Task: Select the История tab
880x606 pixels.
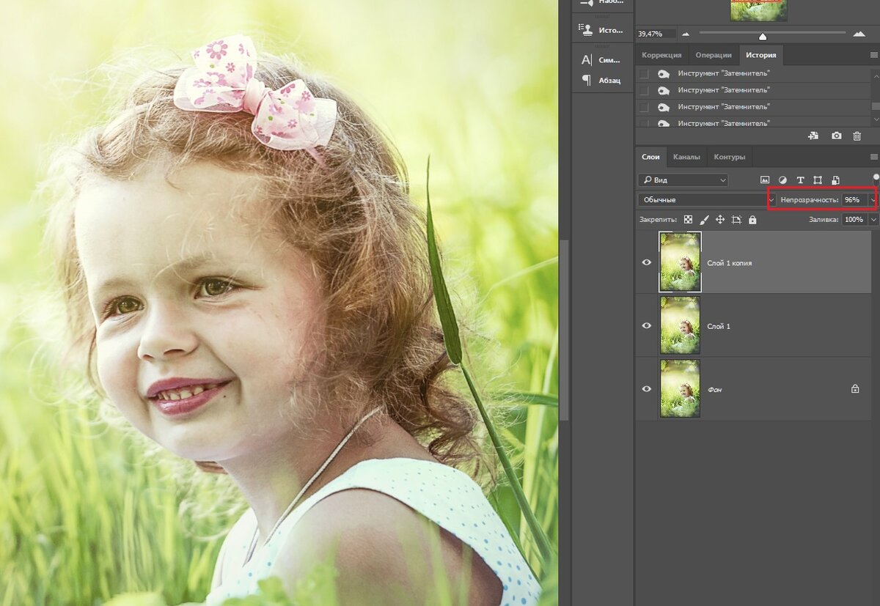Action: (761, 55)
